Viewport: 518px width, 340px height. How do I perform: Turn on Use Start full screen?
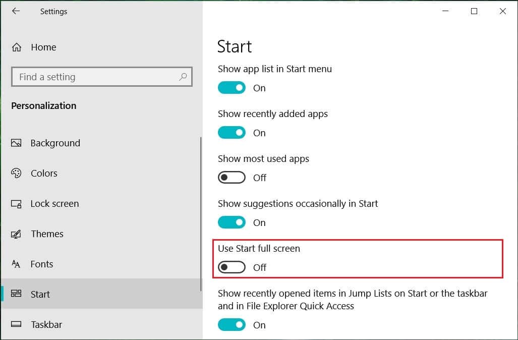pos(232,267)
